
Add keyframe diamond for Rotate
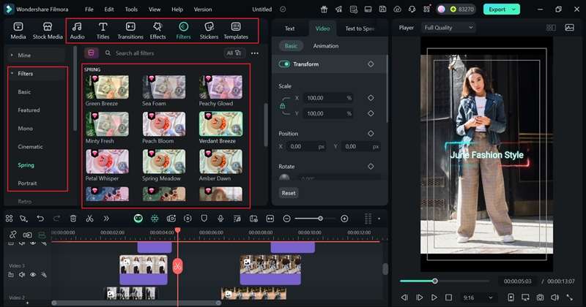pyautogui.click(x=371, y=167)
